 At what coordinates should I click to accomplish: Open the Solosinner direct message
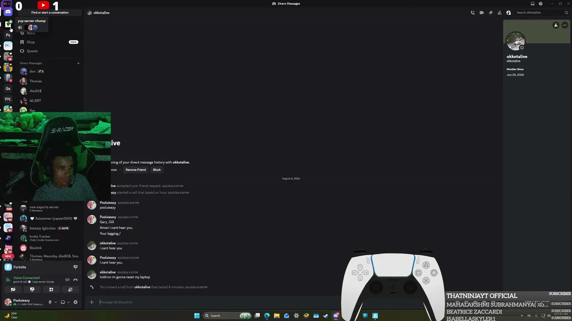(50, 218)
